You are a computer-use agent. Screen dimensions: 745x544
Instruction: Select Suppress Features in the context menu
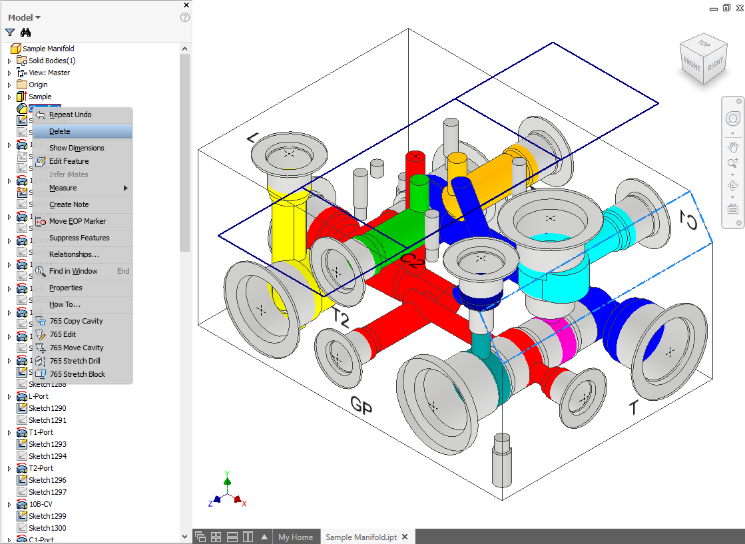79,238
